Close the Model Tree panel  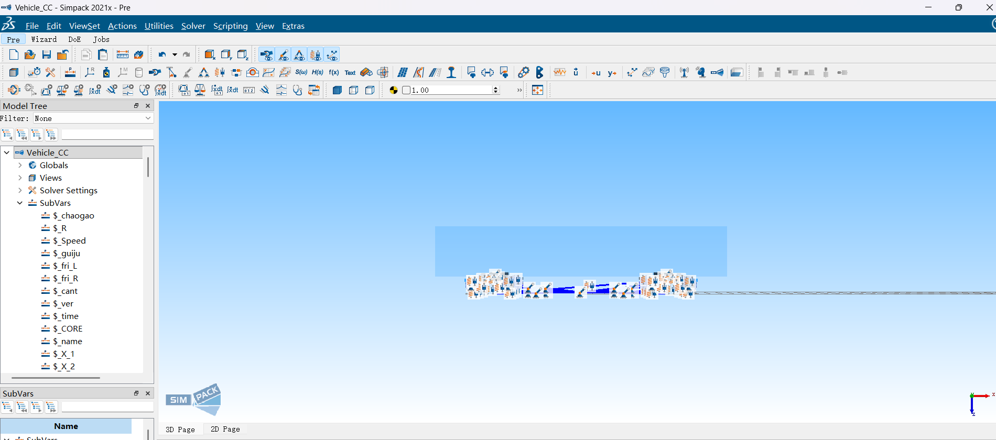point(148,106)
